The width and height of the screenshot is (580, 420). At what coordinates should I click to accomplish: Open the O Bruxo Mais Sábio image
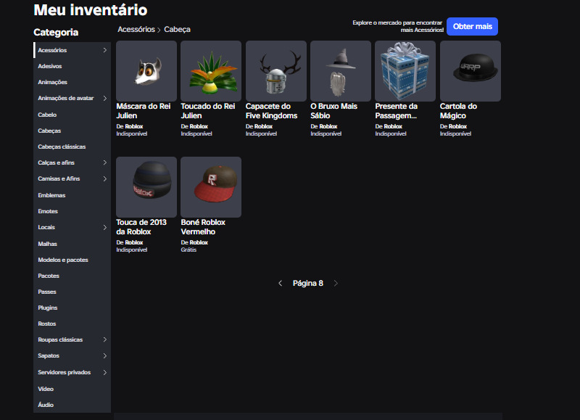coord(341,71)
